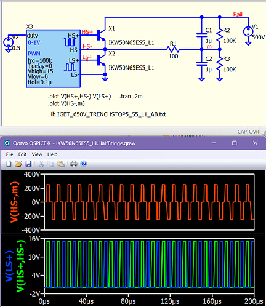Click the QSPICE app icon in title bar
Viewport: 266px width, 307px height.
(7, 143)
